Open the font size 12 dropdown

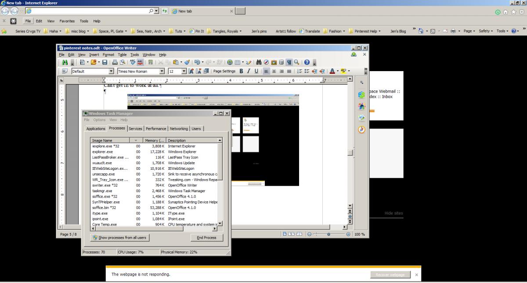tap(184, 71)
